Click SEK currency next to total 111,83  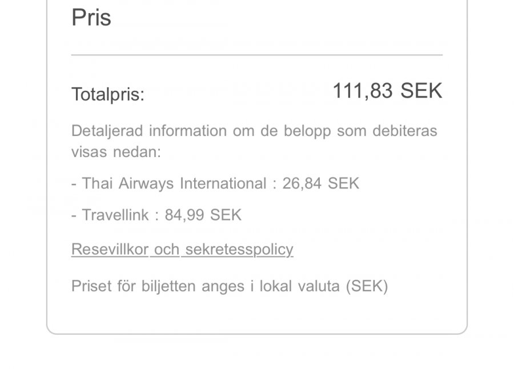[x=421, y=91]
